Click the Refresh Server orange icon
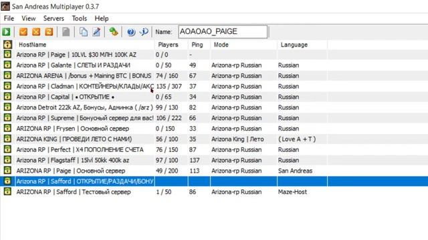 pos(49,32)
